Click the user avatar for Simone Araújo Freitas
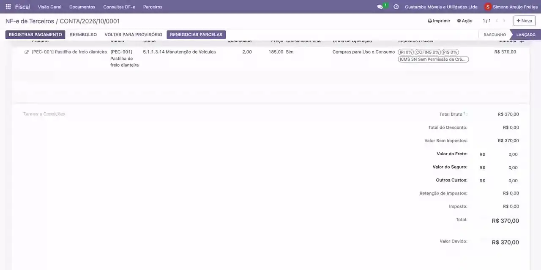541x270 pixels. [488, 7]
